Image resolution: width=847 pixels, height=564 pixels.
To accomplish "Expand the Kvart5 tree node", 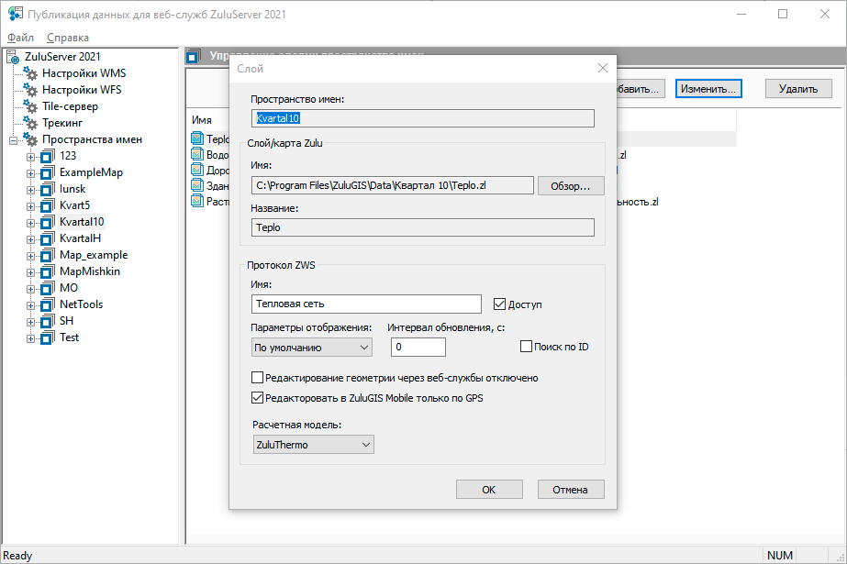I will pyautogui.click(x=30, y=205).
